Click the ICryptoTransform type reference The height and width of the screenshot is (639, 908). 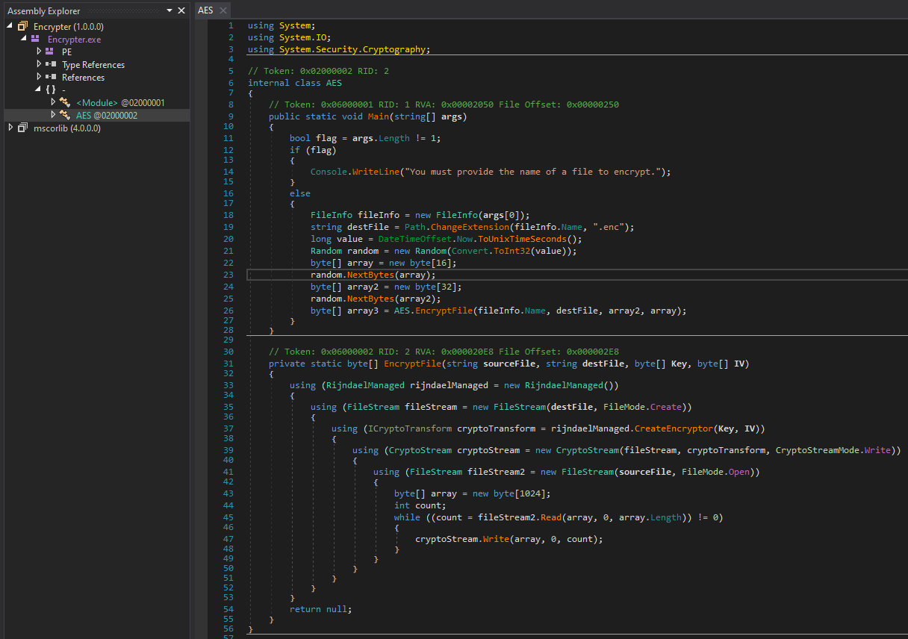coord(409,428)
